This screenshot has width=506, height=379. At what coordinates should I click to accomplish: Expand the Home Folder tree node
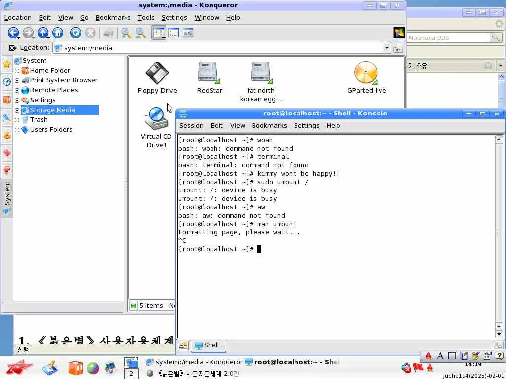click(17, 71)
